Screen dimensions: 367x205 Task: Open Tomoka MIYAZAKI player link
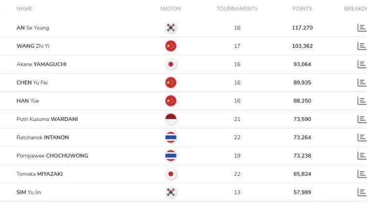[40, 174]
